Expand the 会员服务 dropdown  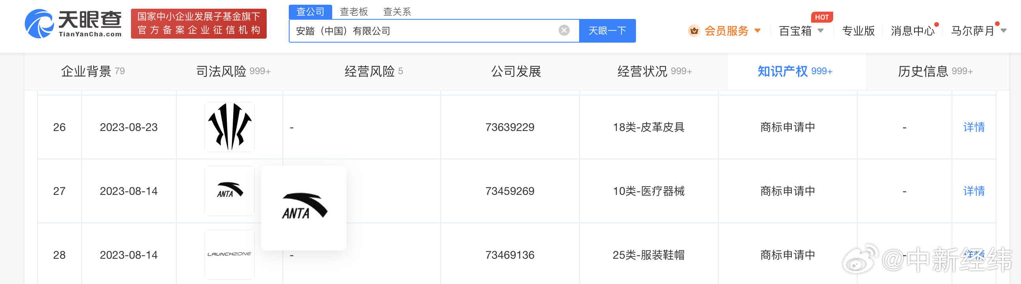click(x=757, y=31)
